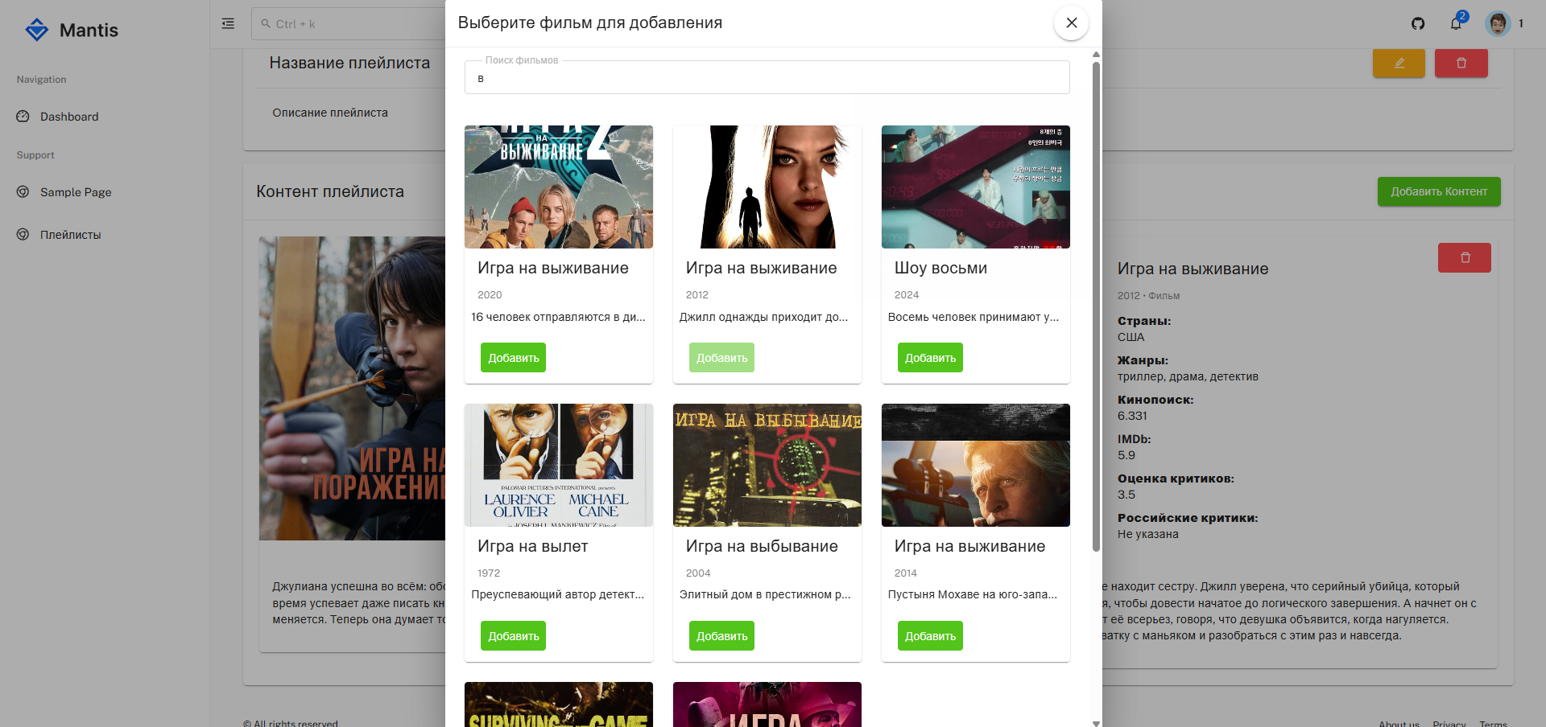
Task: Click the Игра на выбывание title
Action: [x=762, y=546]
